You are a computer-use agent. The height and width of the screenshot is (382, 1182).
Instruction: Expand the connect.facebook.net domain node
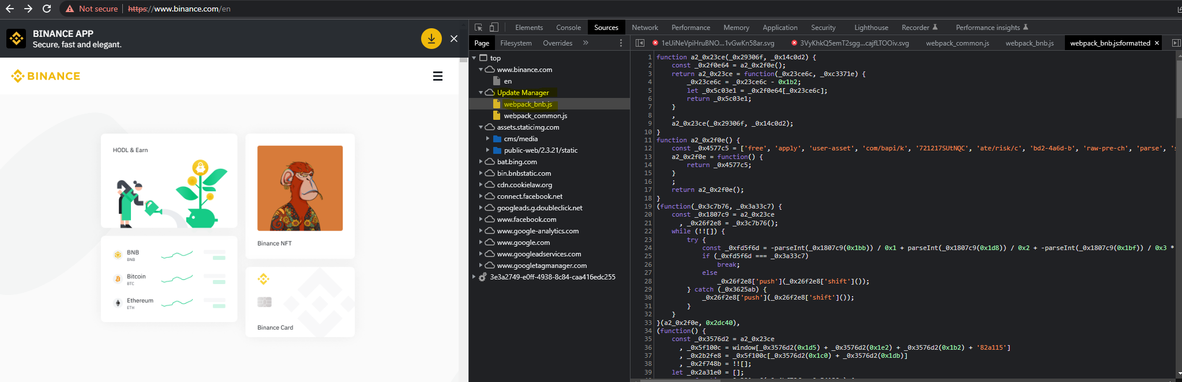pyautogui.click(x=481, y=196)
